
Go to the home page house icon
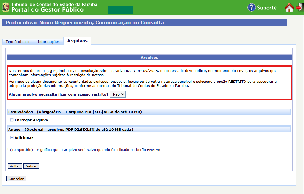click(289, 8)
